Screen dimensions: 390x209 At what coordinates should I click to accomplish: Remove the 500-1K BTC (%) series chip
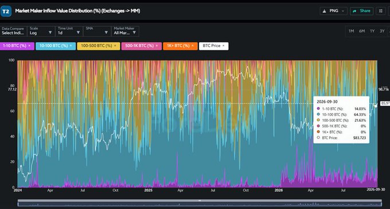pos(157,46)
